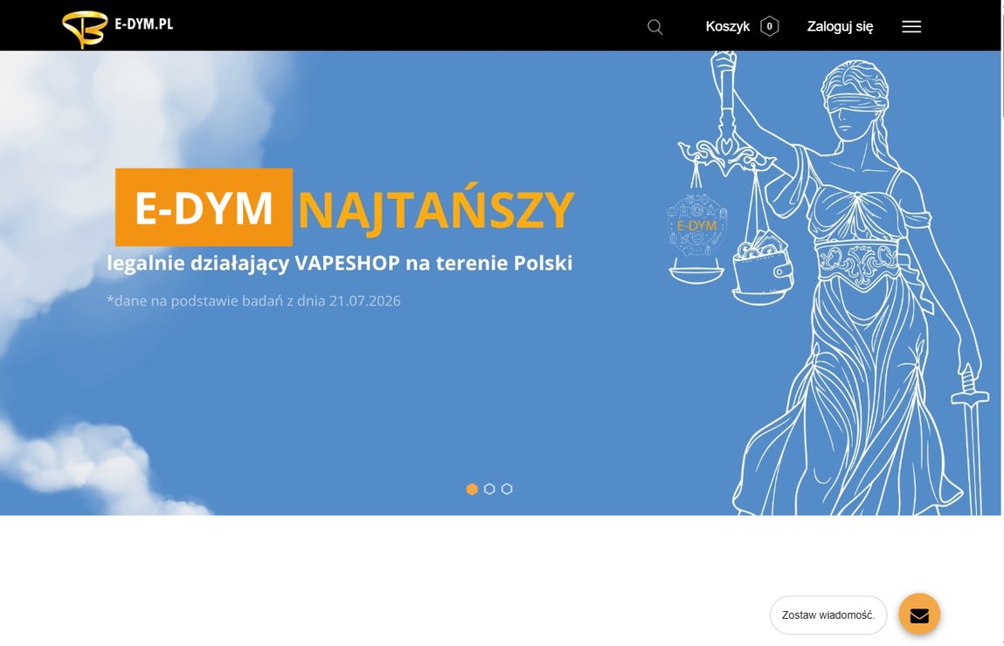Select the third slider dot
This screenshot has width=1004, height=646.
[507, 489]
